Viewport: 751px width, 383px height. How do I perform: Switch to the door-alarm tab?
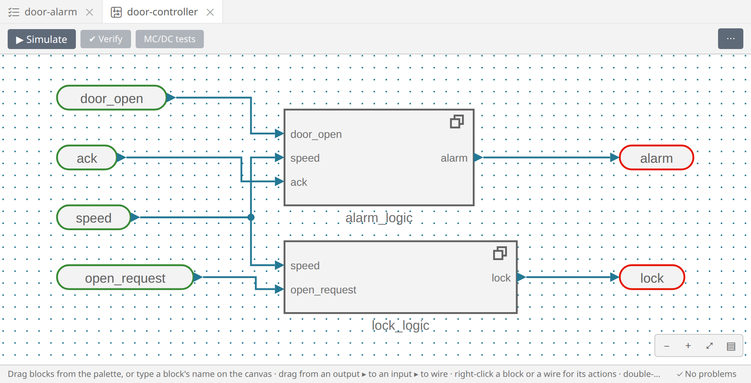pos(51,12)
